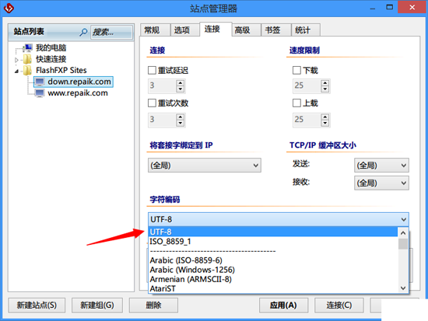428x321 pixels.
Task: Toggle the 下载 speed limit checkbox
Action: [296, 71]
